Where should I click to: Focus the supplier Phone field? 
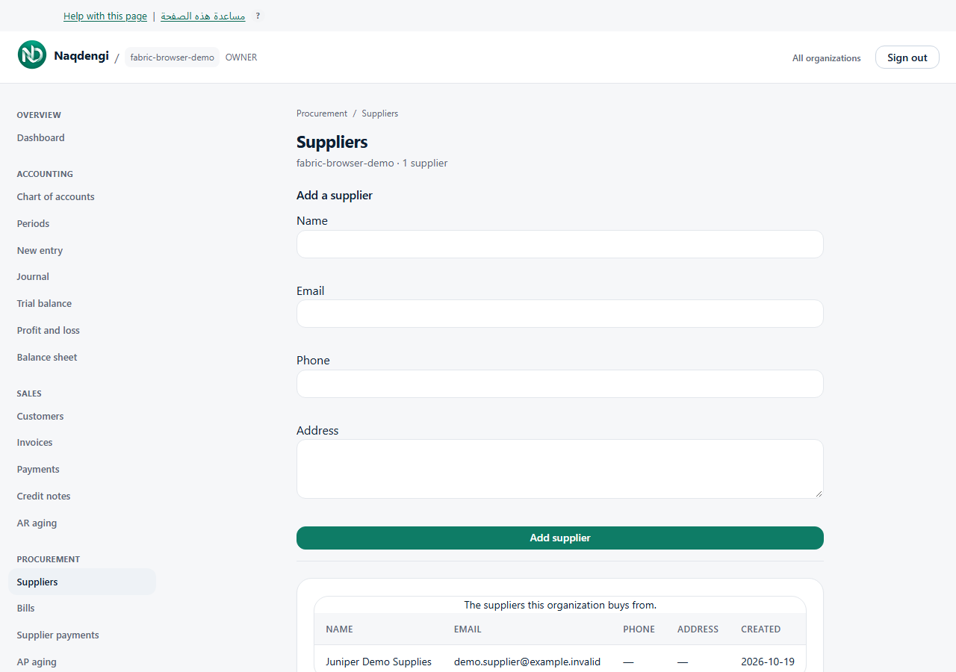pyautogui.click(x=560, y=384)
